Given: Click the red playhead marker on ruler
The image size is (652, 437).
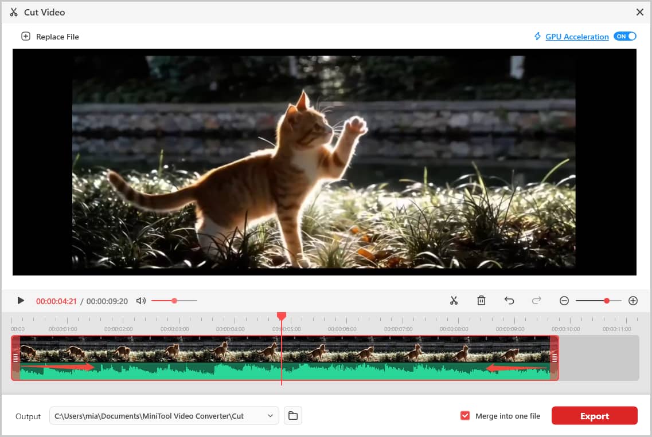Looking at the screenshot, I should tap(282, 317).
